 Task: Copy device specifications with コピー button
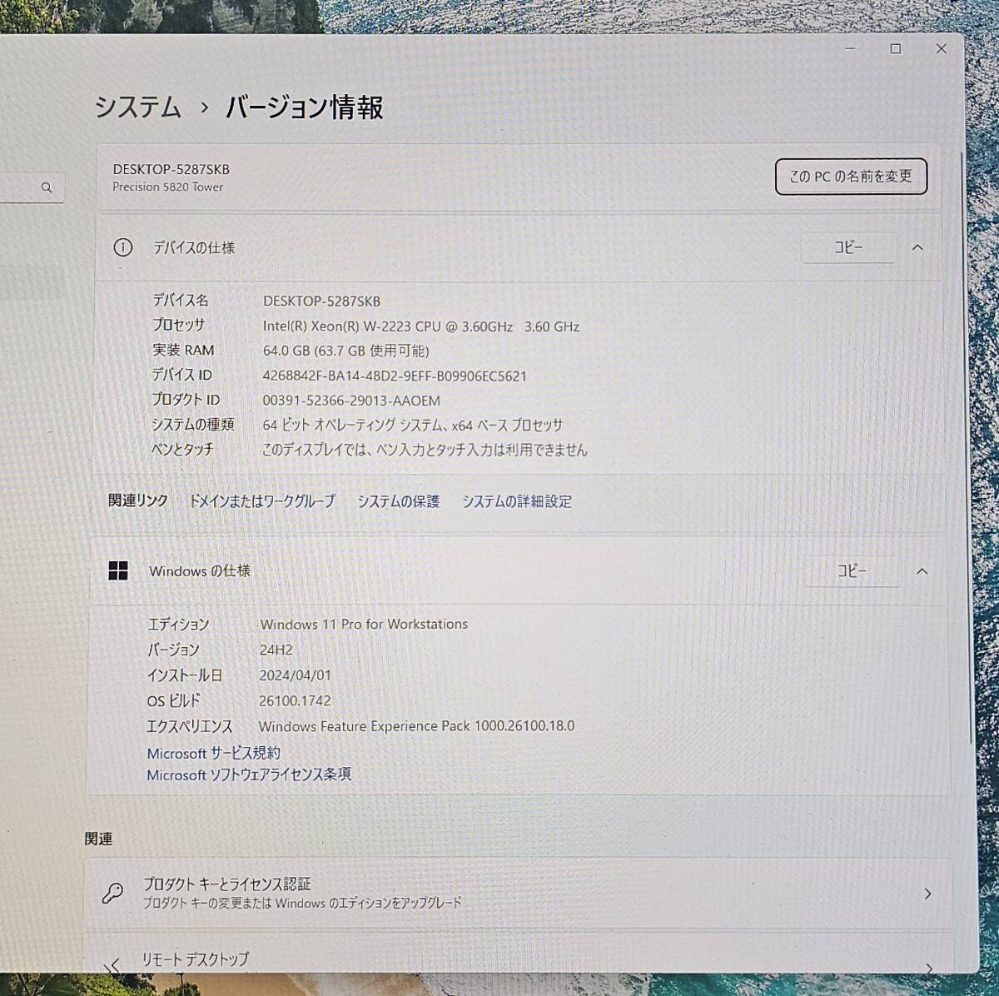coord(848,247)
